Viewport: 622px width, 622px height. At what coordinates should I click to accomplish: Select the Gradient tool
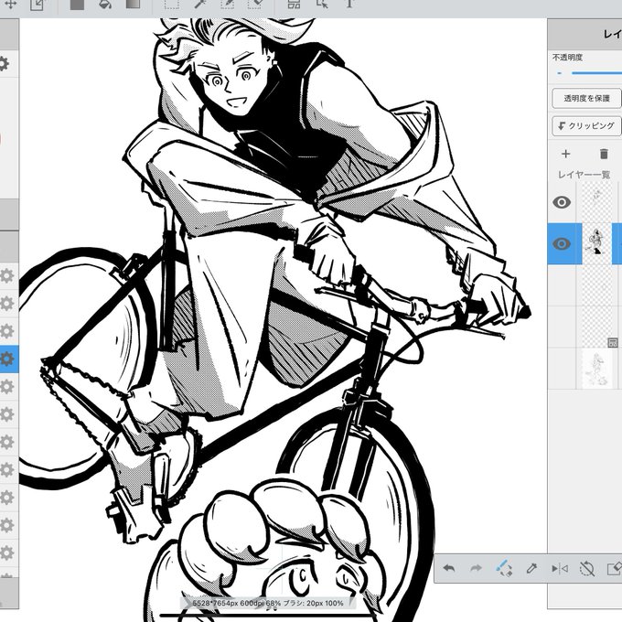(x=133, y=4)
